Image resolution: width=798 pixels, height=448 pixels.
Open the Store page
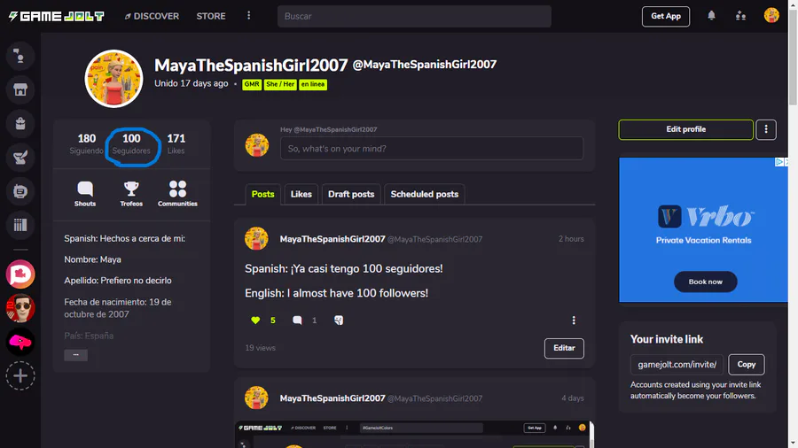211,16
